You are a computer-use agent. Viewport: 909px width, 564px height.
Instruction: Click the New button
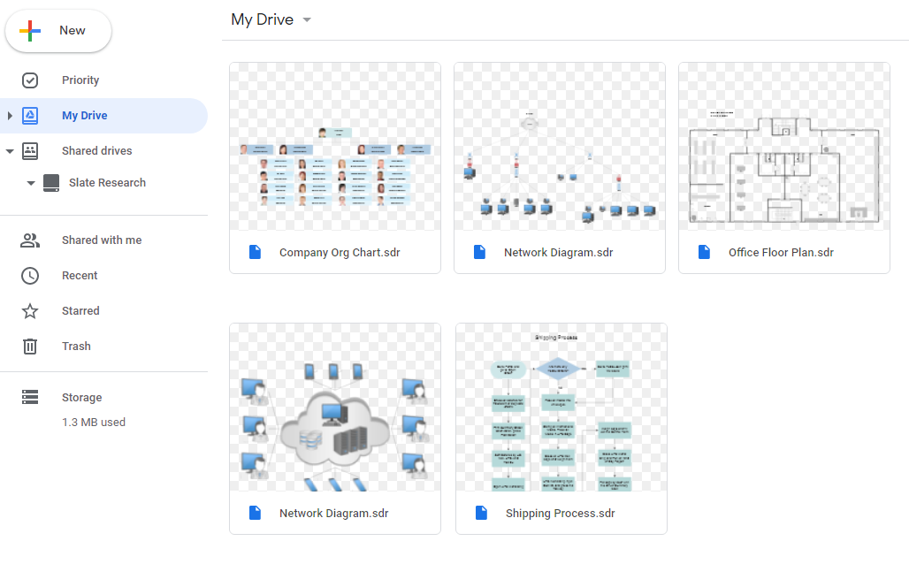pyautogui.click(x=58, y=30)
